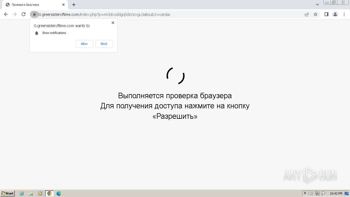
Task: Click the show desktop monitor icon
Action: [x=347, y=193]
